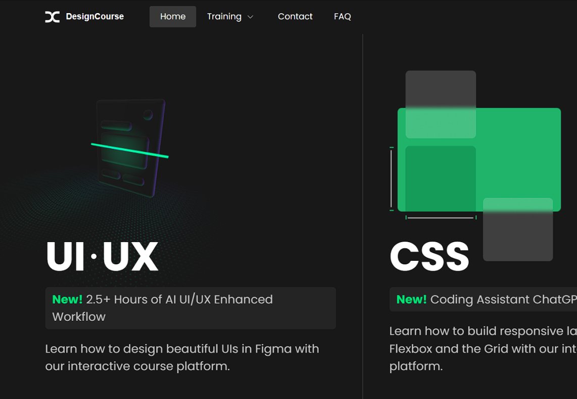Click the 'design beautiful UIs in Figma' description
This screenshot has height=399, width=577.
[182, 357]
